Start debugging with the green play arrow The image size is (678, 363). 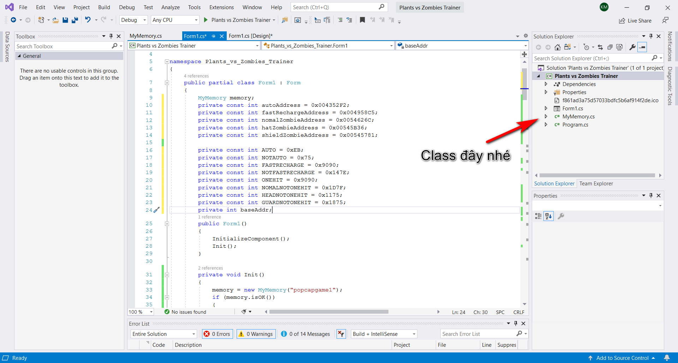click(206, 20)
